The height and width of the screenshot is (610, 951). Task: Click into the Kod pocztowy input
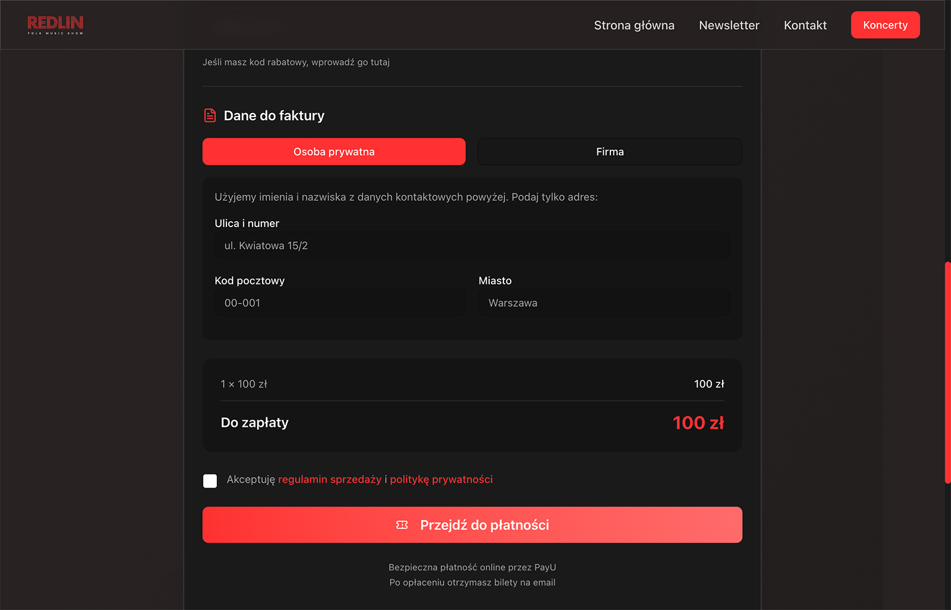point(340,303)
